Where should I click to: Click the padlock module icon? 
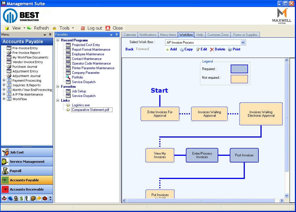[x=16, y=198]
